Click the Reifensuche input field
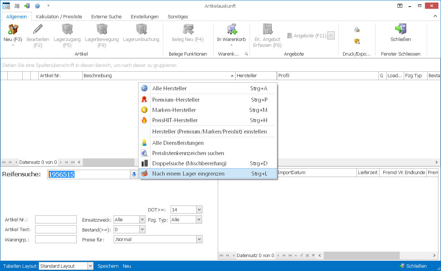441x271 pixels. pos(89,174)
